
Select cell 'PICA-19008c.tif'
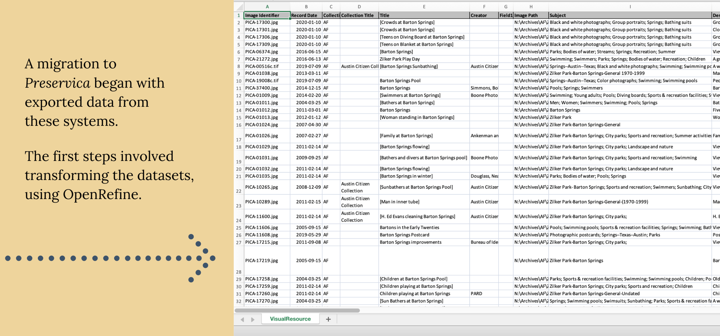[x=267, y=81]
